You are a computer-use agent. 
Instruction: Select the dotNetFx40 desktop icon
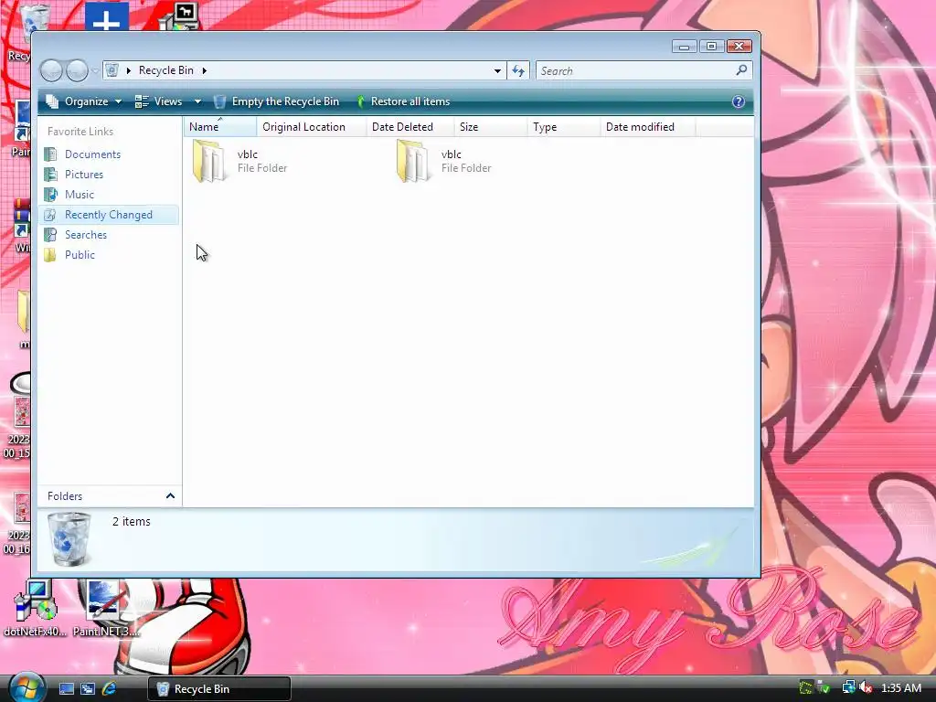tap(35, 608)
